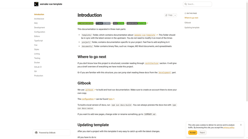The image size is (248, 139).
Task: Click the wemake.services green badge
Action: 86,23
